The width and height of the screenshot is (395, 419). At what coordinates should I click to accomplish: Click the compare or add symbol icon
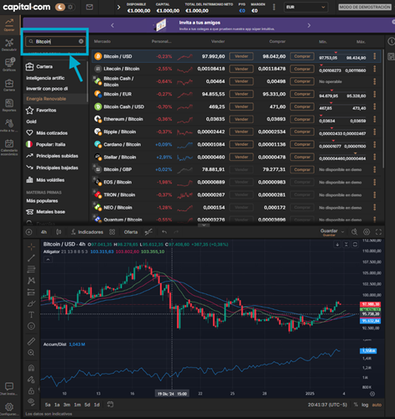click(29, 232)
